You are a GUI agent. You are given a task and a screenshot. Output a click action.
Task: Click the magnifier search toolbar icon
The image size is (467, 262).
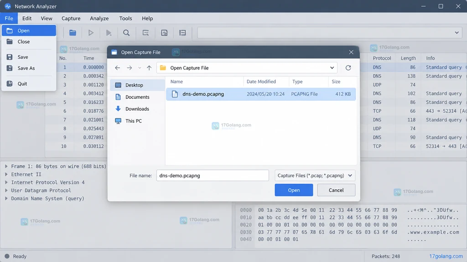coord(126,33)
